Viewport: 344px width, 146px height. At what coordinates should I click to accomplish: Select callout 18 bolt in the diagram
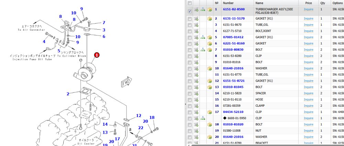pyautogui.click(x=152, y=117)
